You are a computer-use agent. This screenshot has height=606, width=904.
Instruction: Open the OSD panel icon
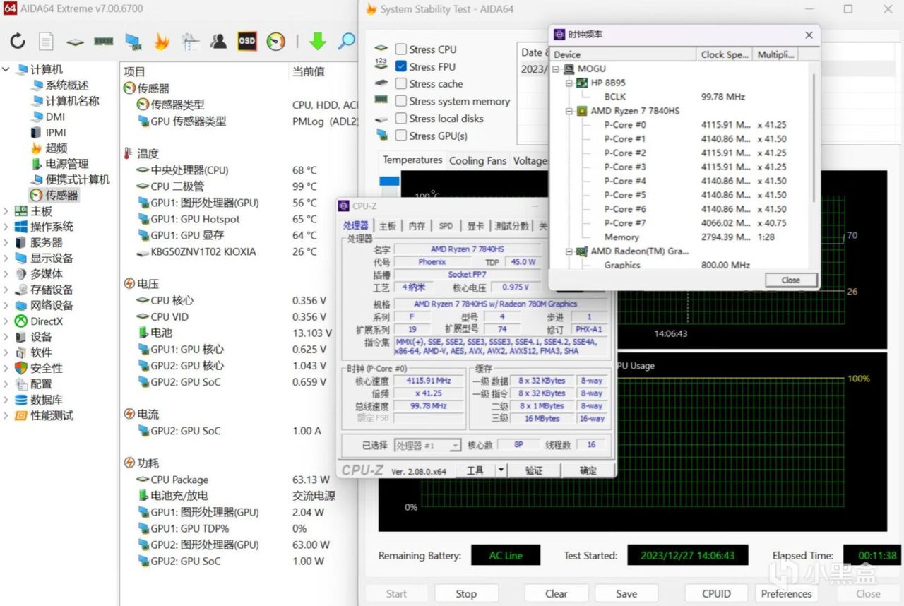pos(246,41)
